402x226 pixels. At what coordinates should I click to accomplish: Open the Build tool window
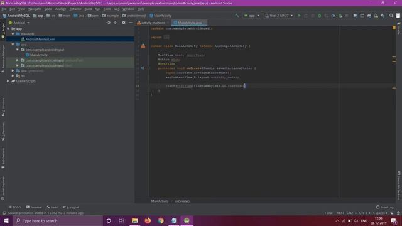(52, 207)
